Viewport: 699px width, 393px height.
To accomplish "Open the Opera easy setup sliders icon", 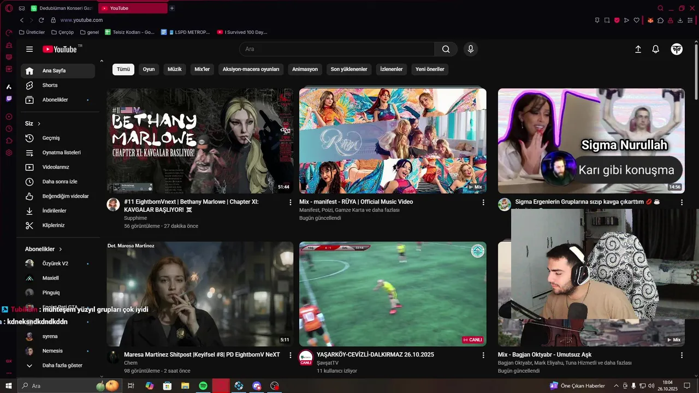I will 690,20.
